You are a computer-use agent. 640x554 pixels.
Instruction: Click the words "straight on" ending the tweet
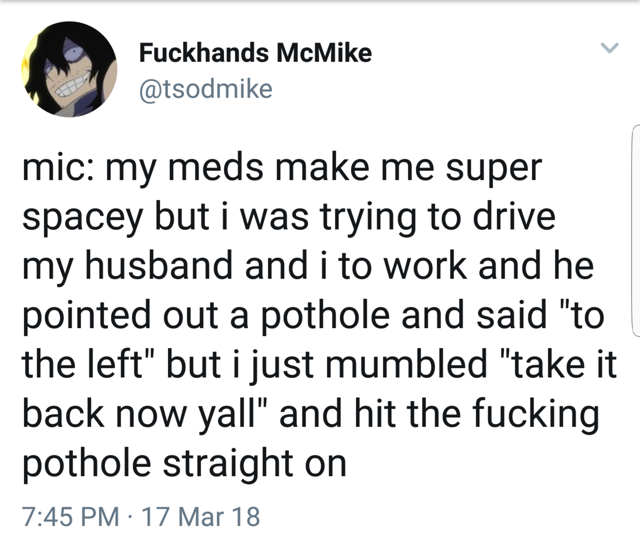(254, 462)
